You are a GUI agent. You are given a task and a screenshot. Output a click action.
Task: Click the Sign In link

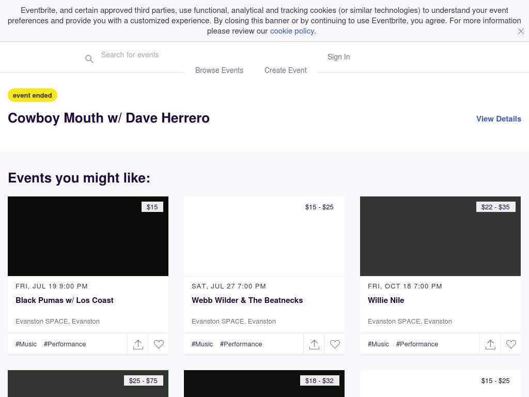338,57
